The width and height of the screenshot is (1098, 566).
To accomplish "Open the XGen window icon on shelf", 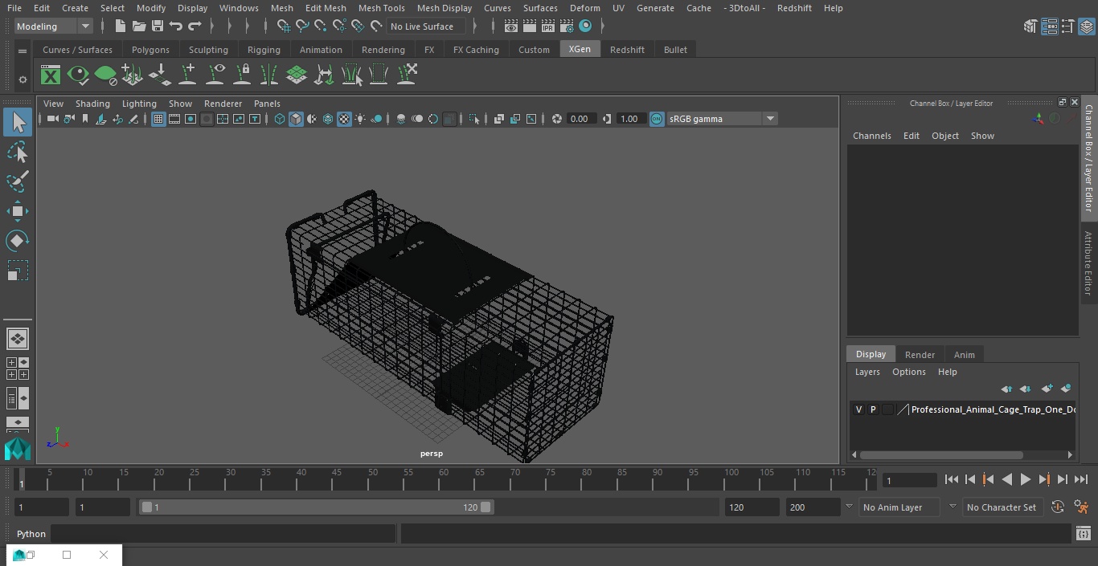I will tap(51, 75).
